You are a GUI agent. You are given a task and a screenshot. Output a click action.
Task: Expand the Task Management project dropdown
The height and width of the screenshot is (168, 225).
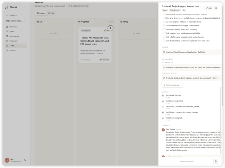click(x=25, y=21)
